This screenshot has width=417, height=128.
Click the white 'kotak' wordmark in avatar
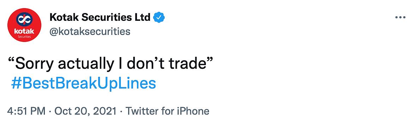click(24, 31)
